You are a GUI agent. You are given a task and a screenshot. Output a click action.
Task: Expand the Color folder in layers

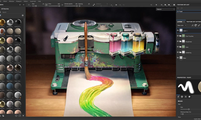(x=180, y=47)
